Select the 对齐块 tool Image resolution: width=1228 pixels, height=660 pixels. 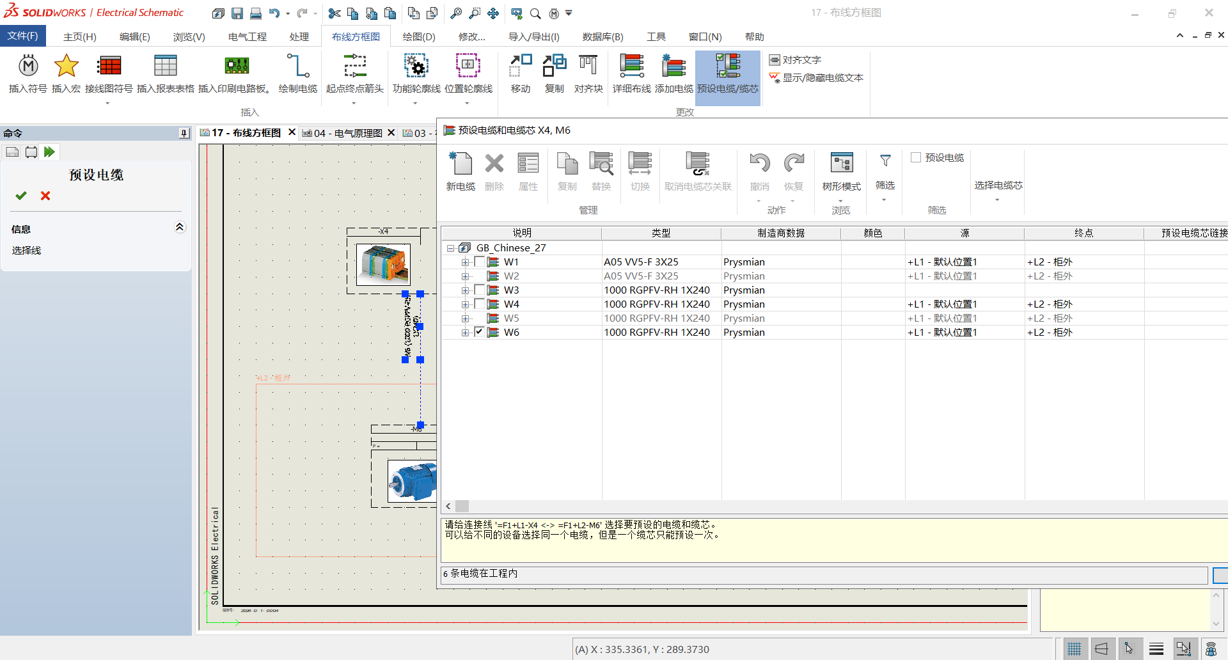click(588, 74)
